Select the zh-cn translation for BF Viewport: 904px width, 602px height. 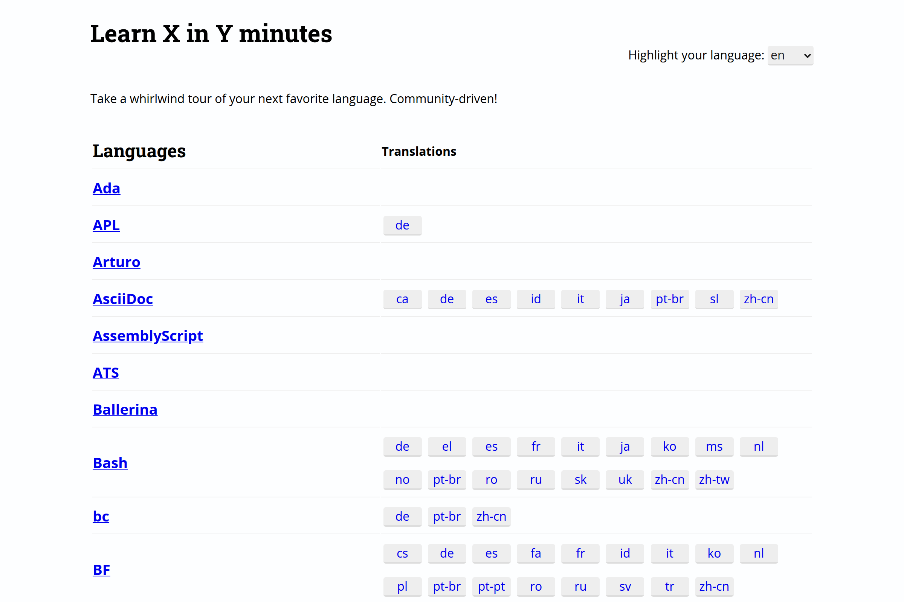click(715, 586)
